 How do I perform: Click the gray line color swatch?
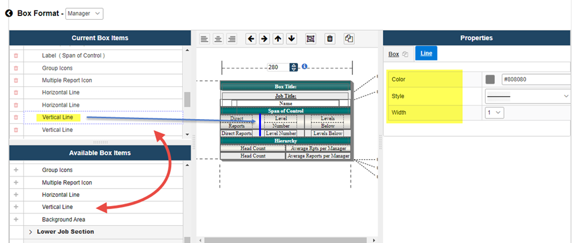(491, 79)
